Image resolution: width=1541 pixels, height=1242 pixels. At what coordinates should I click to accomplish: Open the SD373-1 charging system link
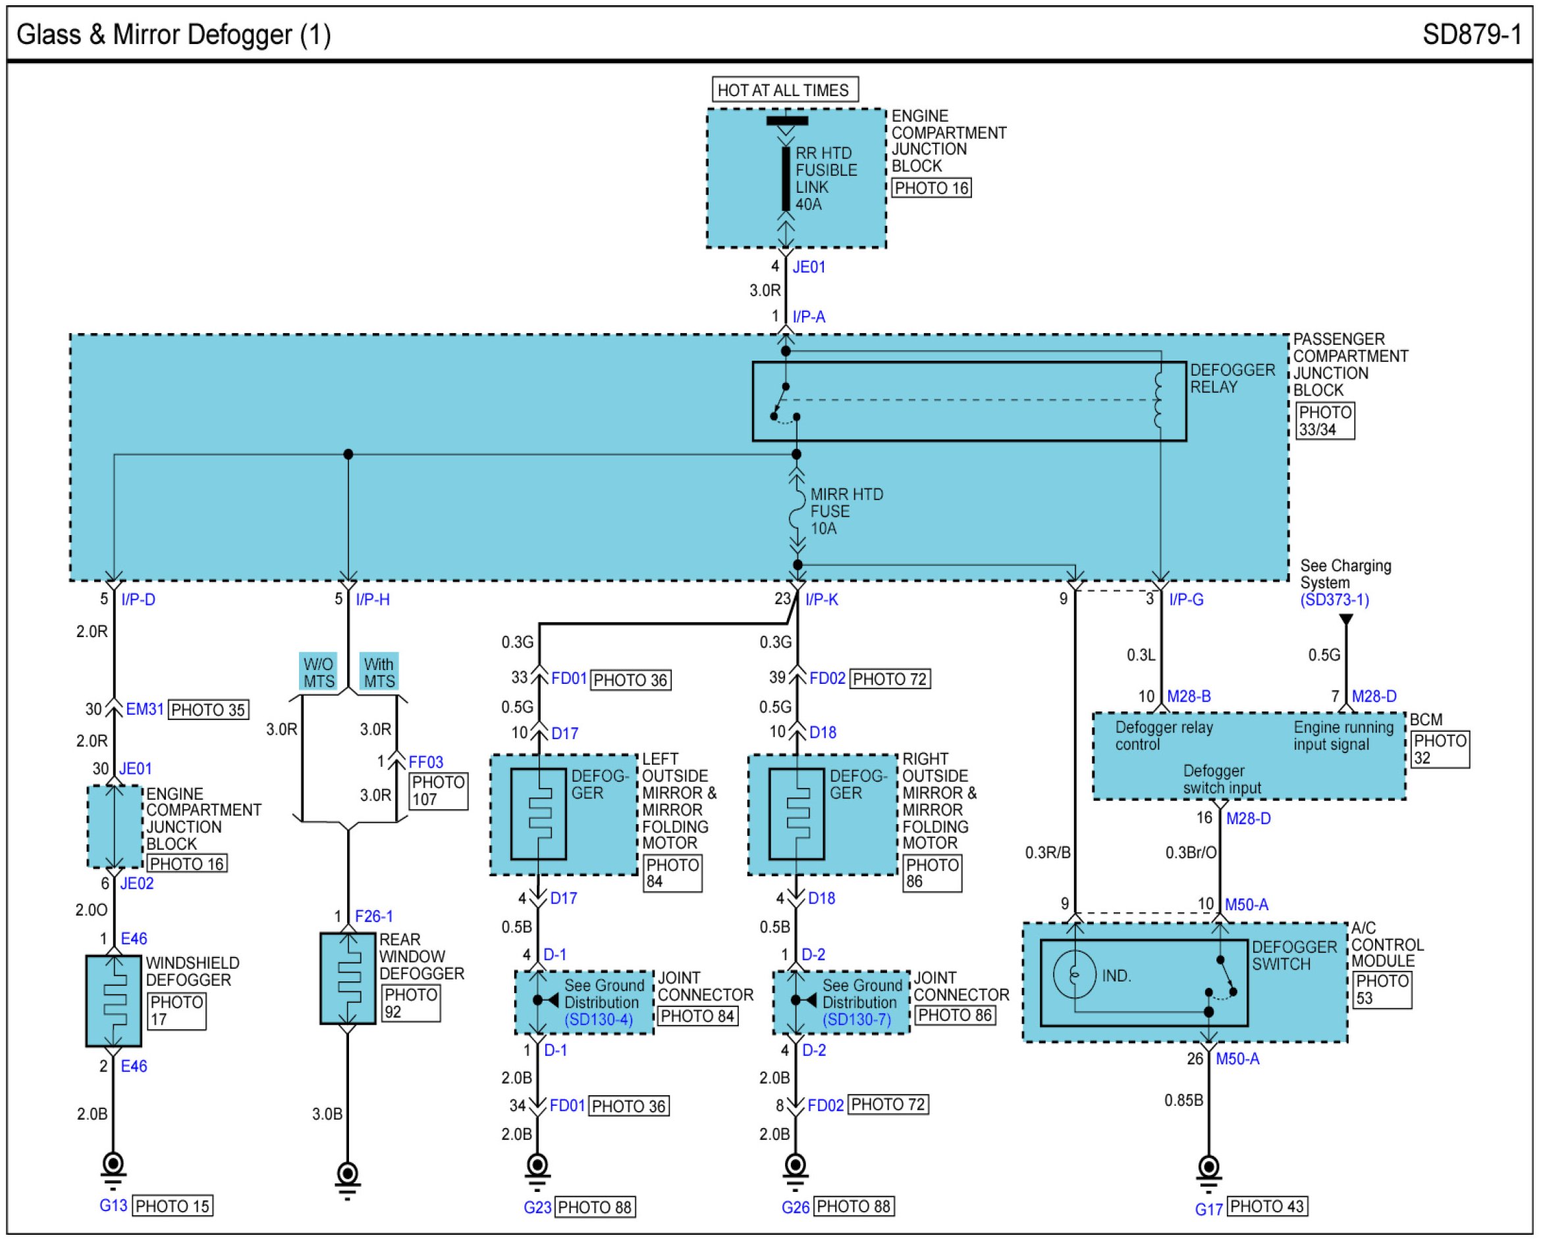tap(1334, 600)
